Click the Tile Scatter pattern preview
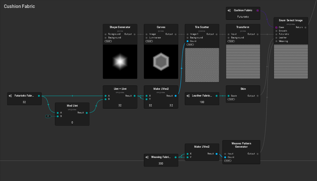The height and width of the screenshot is (181, 317). tap(202, 65)
